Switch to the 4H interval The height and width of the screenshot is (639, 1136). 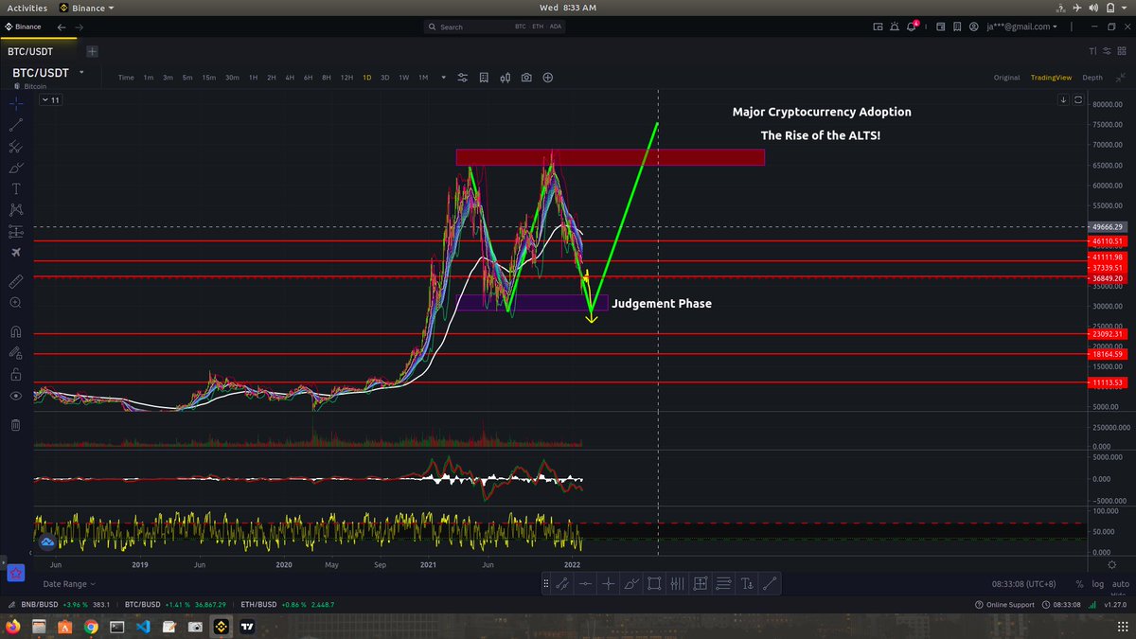pos(290,78)
